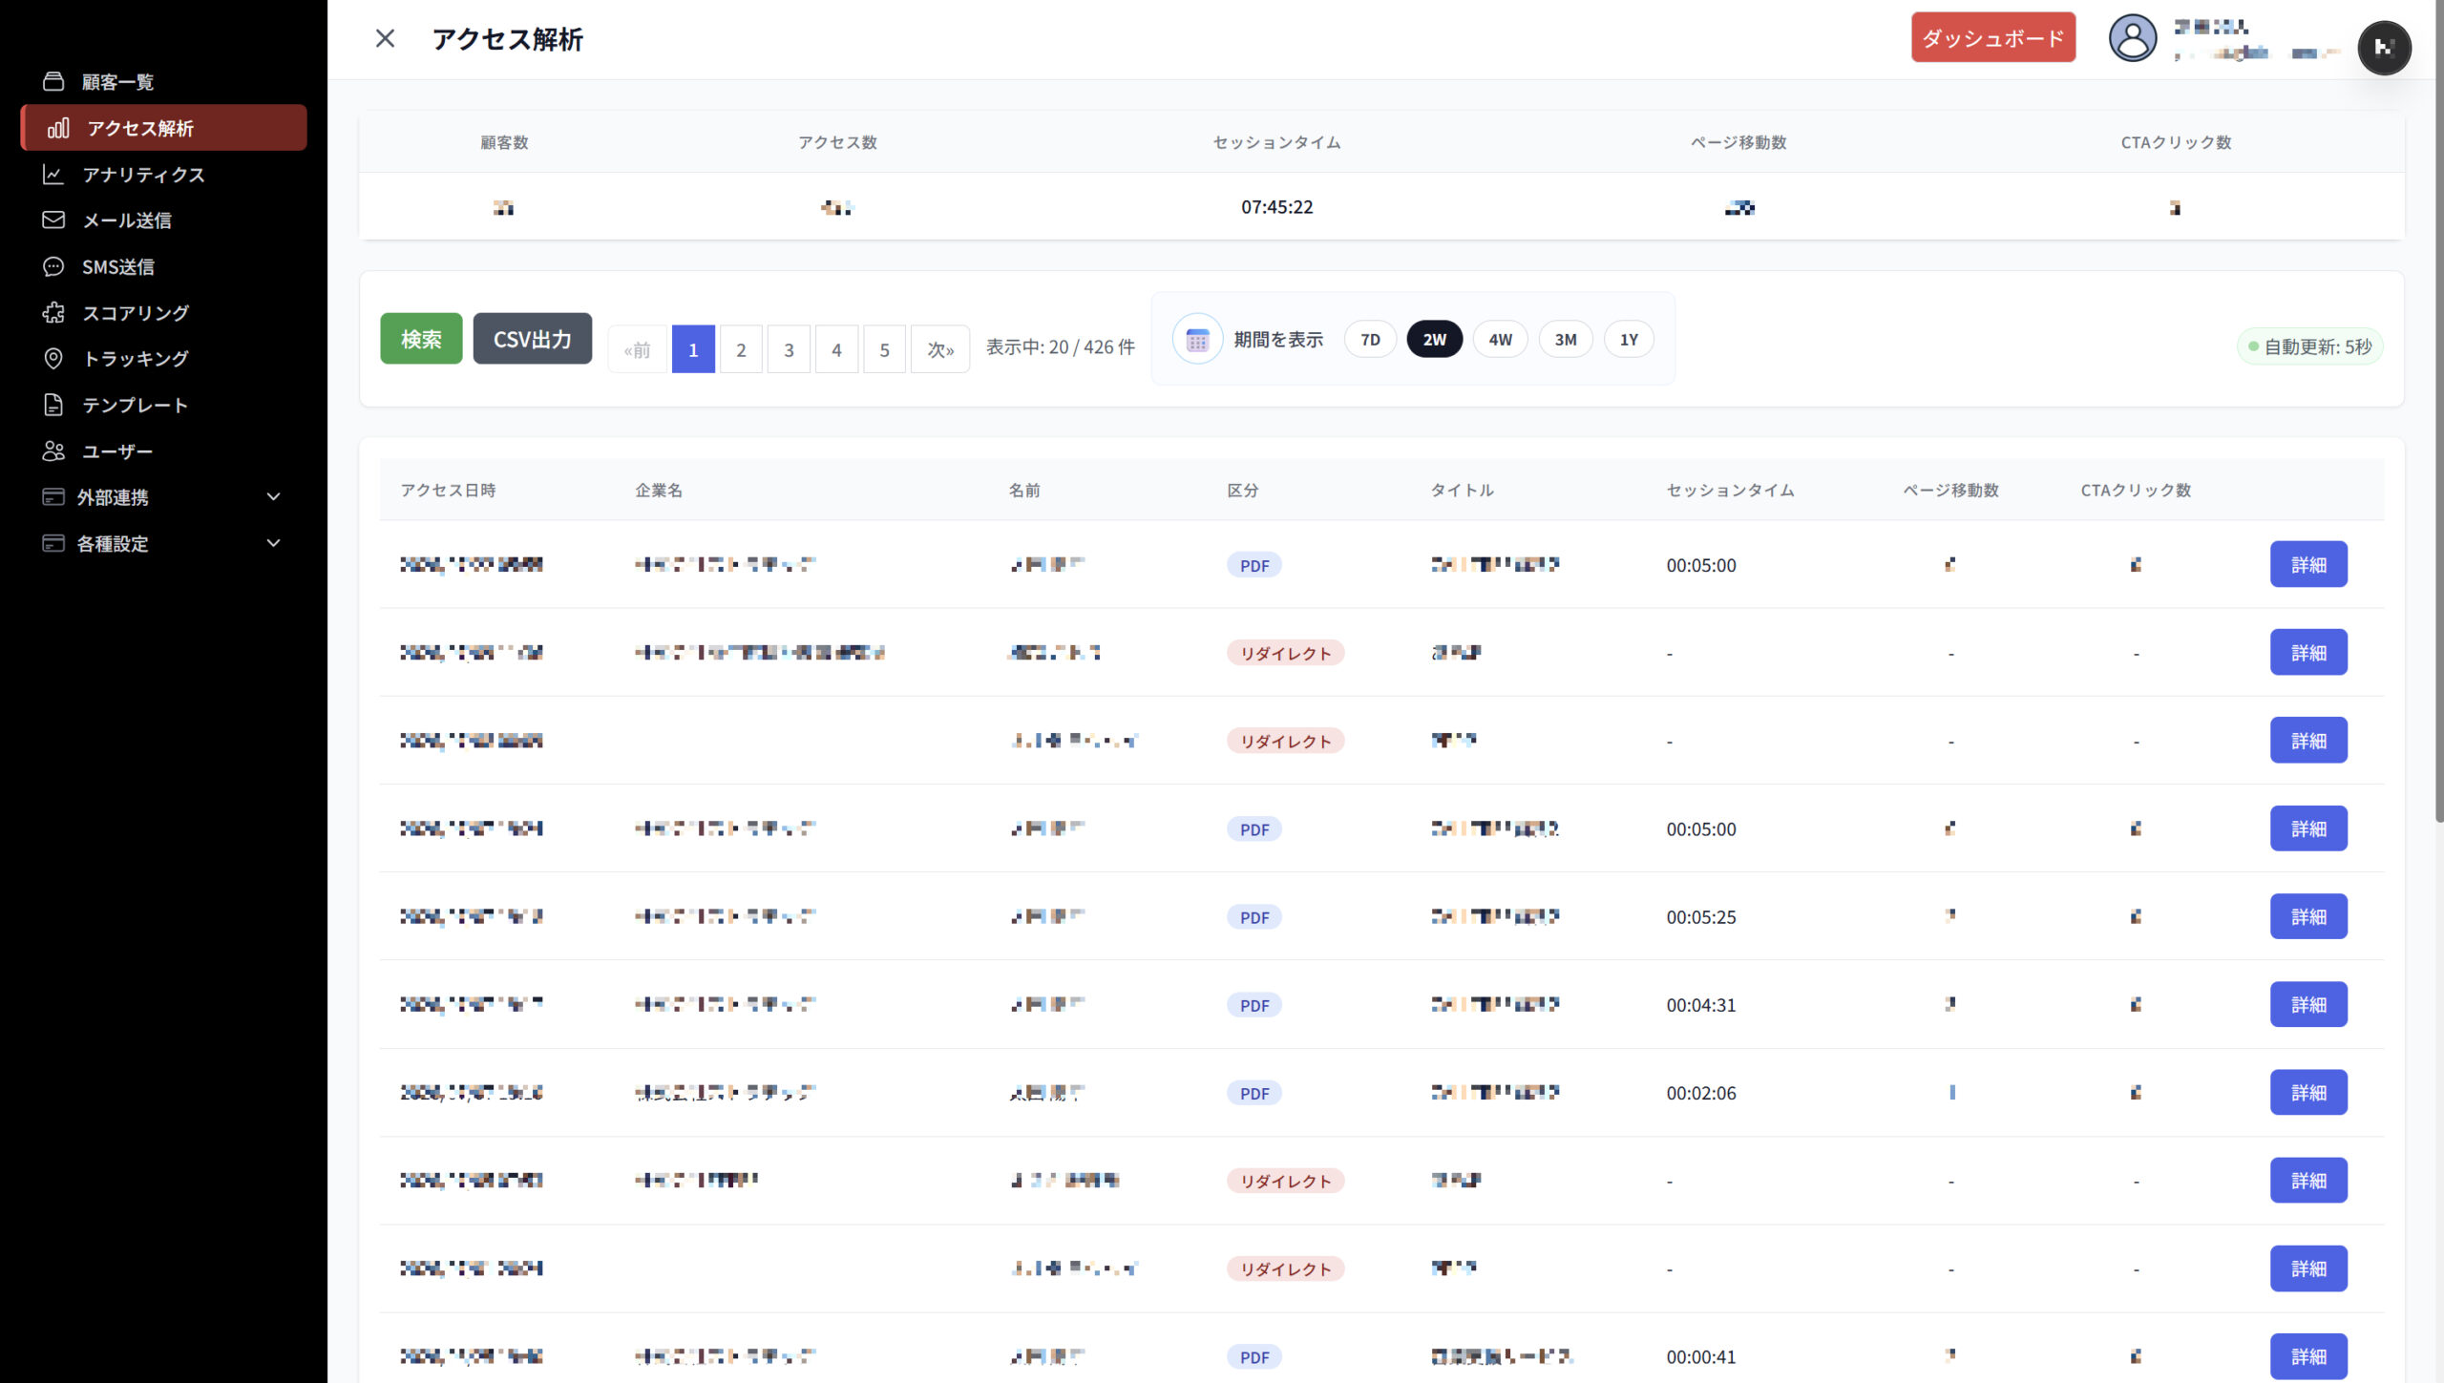Image resolution: width=2444 pixels, height=1383 pixels.
Task: Click the CSV出力 export button
Action: pyautogui.click(x=532, y=339)
